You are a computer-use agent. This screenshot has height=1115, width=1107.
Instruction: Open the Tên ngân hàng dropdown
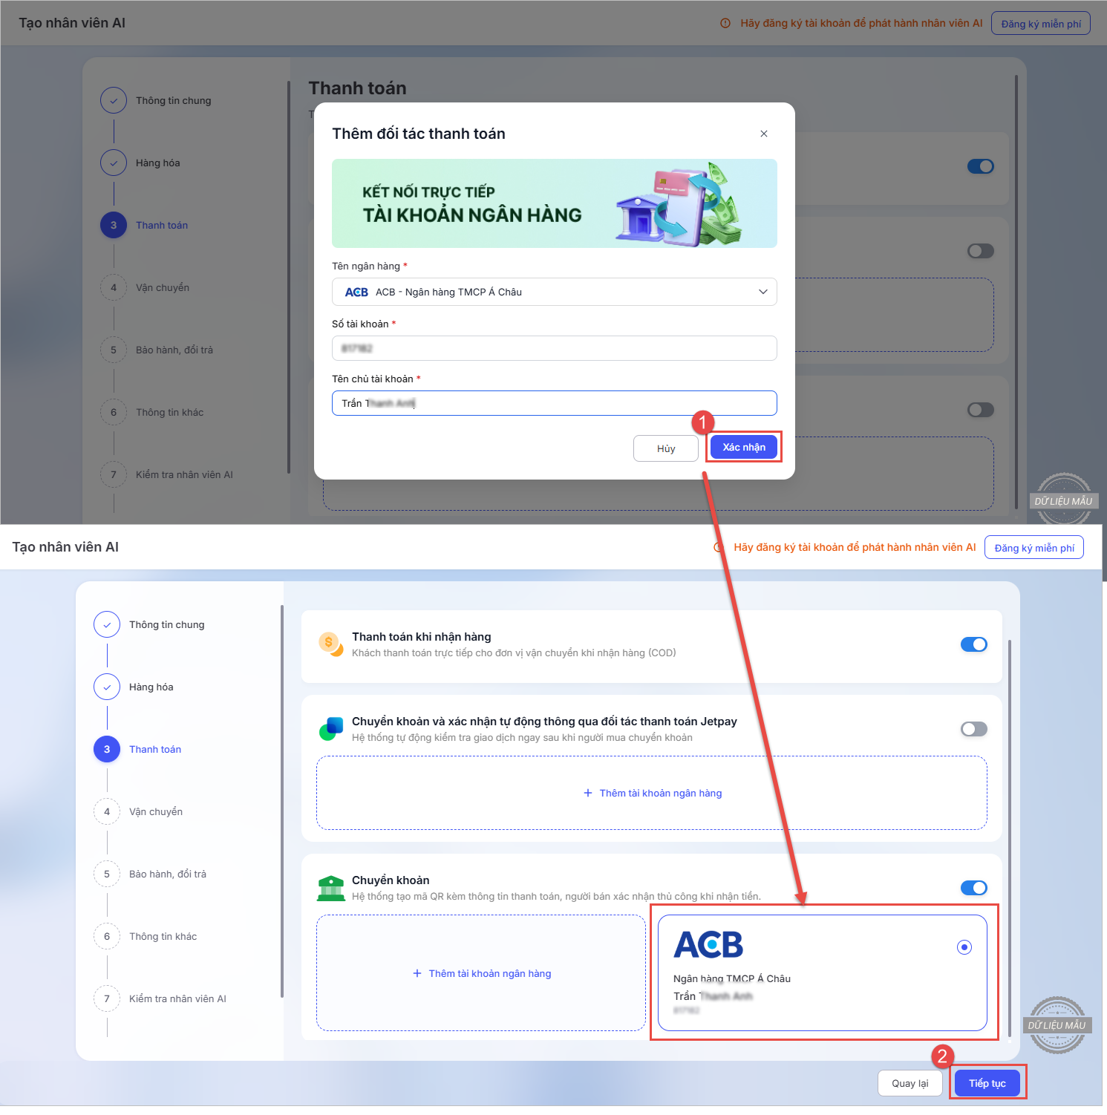pyautogui.click(x=554, y=292)
